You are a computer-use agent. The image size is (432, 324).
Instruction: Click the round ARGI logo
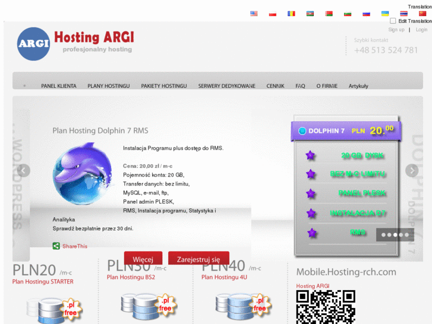(x=34, y=44)
